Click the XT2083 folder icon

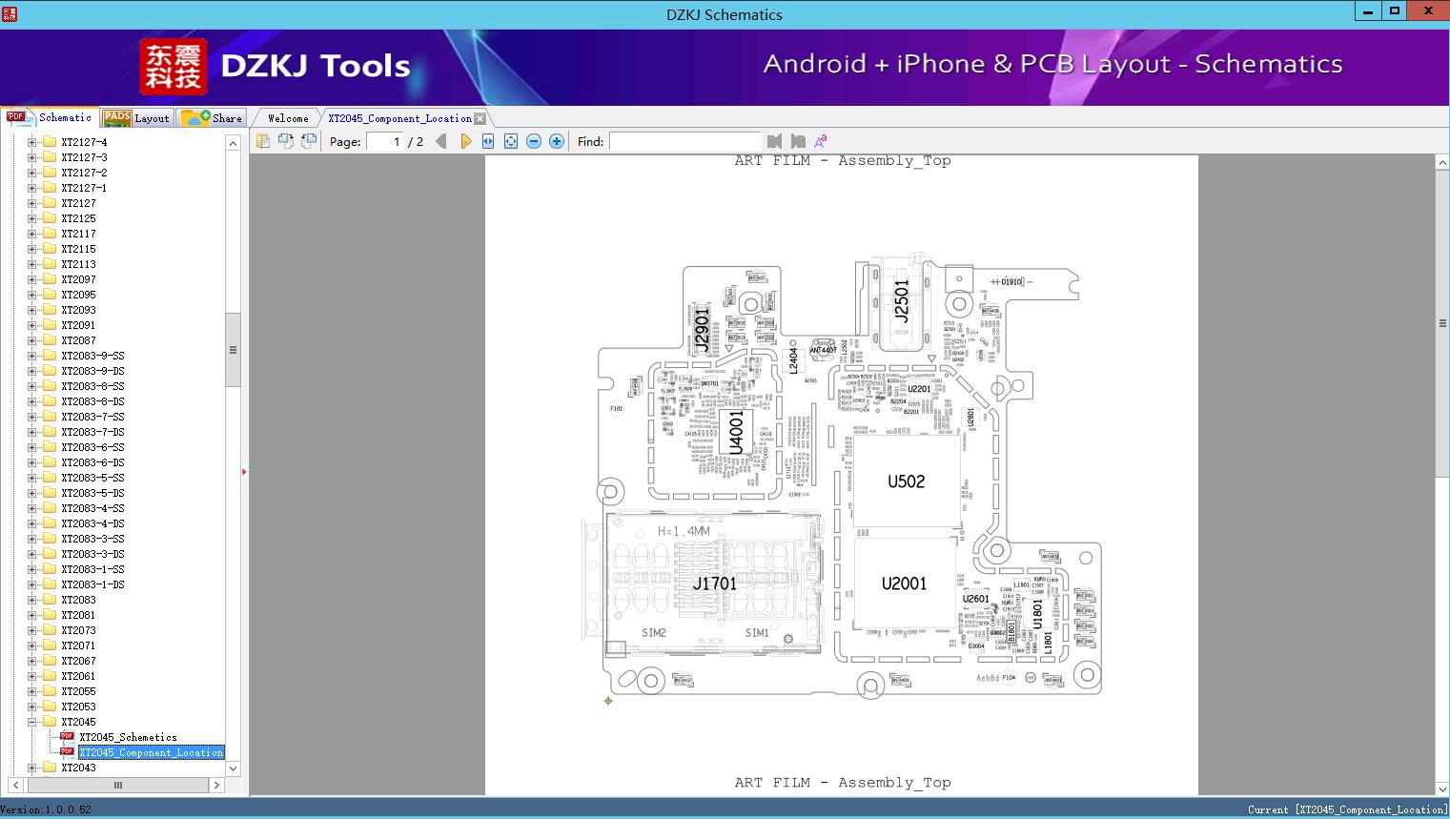50,600
